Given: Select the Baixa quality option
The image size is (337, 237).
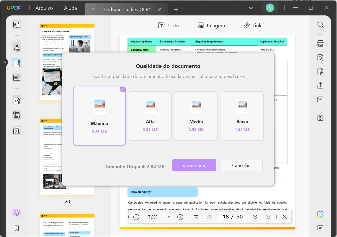Looking at the screenshot, I should [242, 116].
